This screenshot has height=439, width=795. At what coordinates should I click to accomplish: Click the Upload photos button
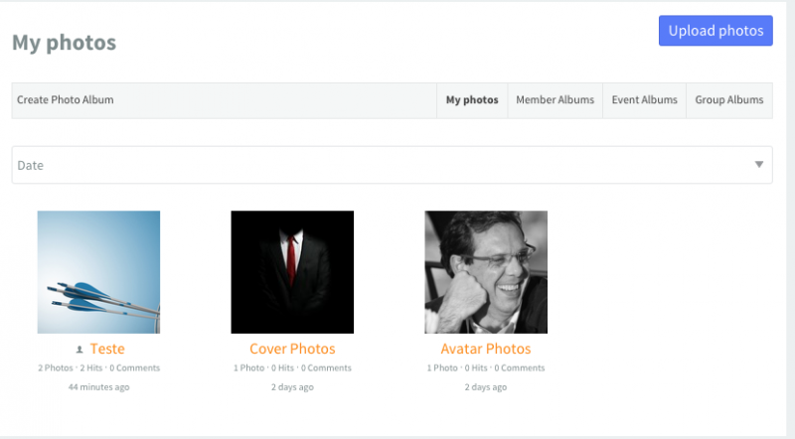pyautogui.click(x=715, y=31)
